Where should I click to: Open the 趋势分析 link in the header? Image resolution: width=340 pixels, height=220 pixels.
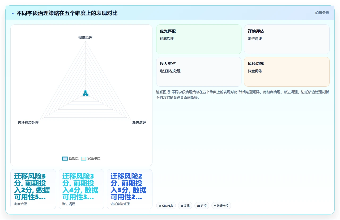[x=322, y=13]
